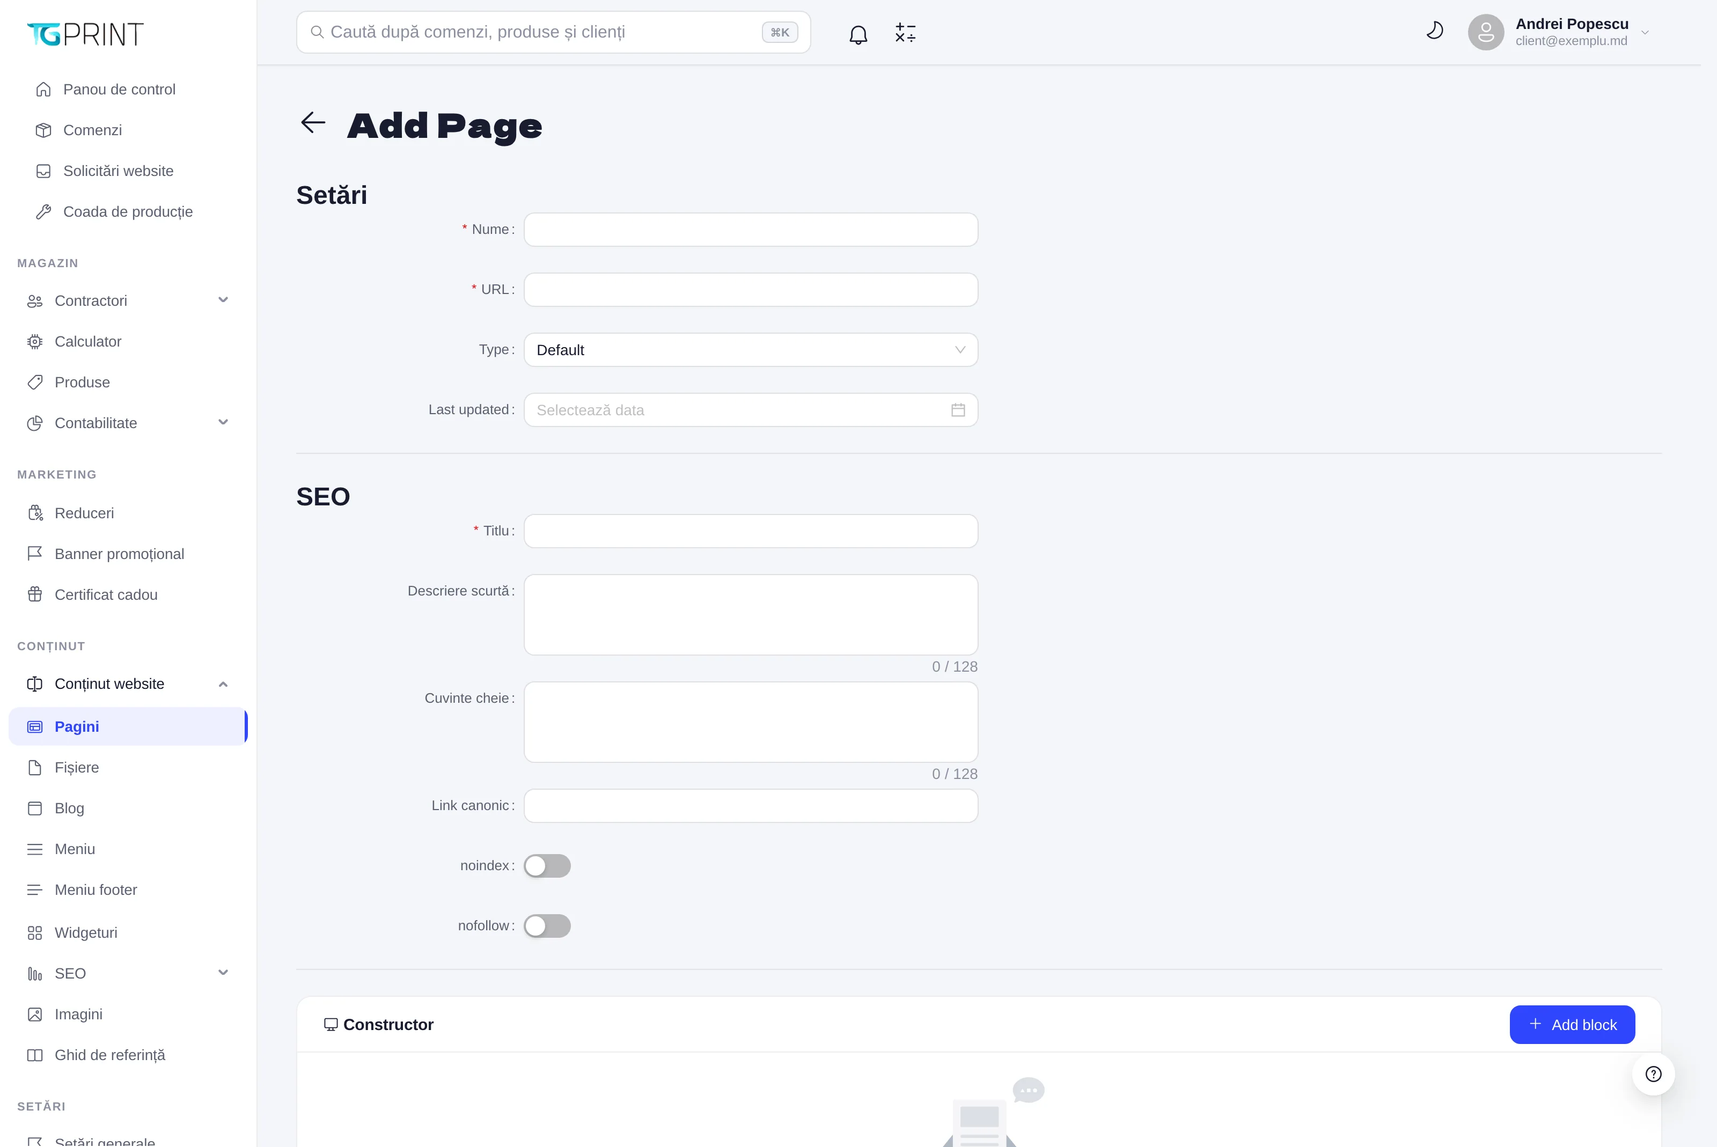
Task: Open Blog in sidebar
Action: coord(128,808)
